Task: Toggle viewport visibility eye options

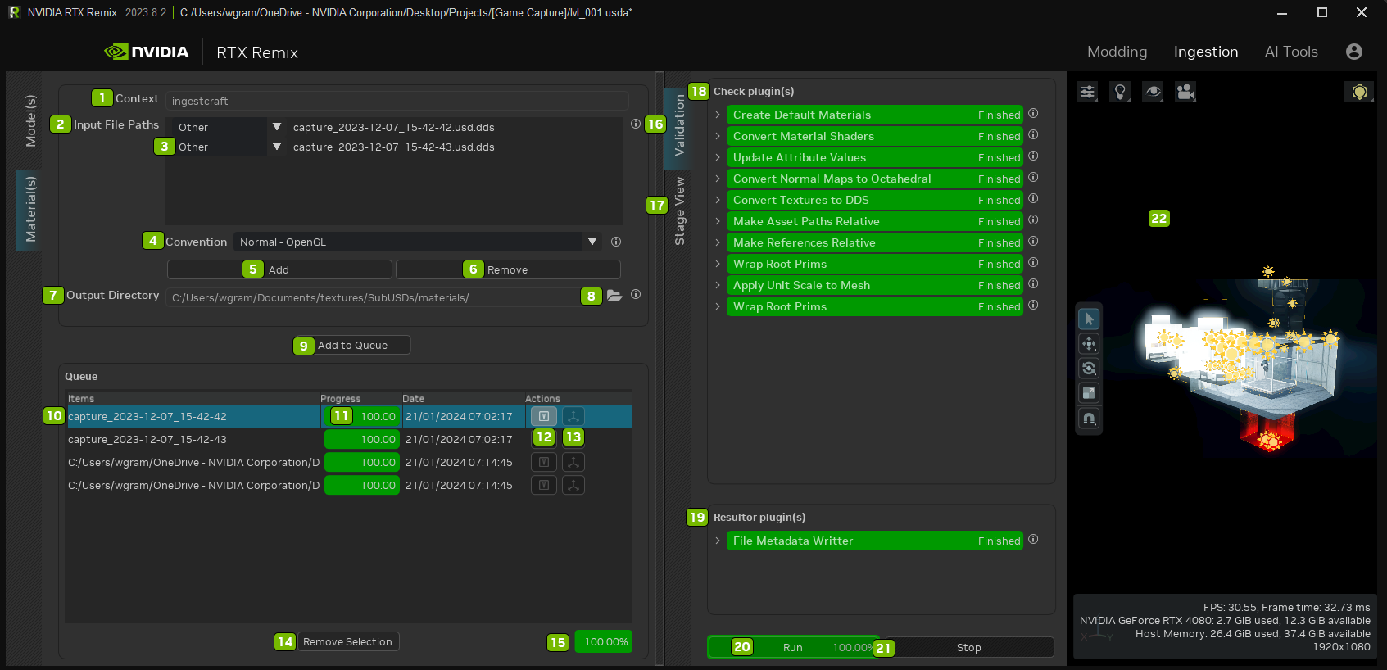Action: tap(1153, 92)
